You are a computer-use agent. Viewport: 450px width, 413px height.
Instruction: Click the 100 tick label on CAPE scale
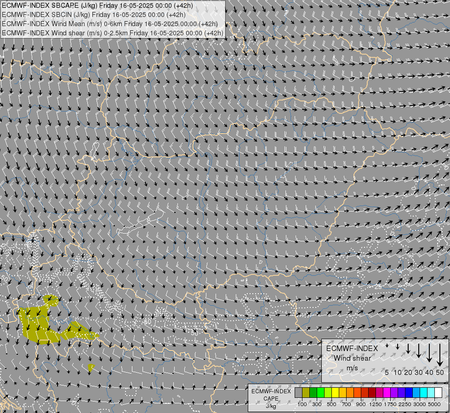coord(302,404)
